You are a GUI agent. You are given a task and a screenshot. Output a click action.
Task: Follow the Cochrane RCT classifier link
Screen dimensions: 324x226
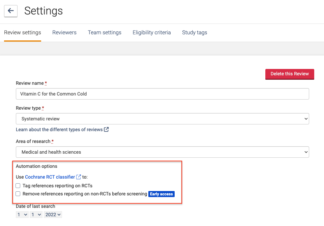click(50, 177)
